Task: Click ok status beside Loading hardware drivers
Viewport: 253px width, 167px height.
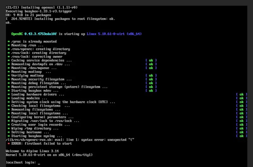Action: click(x=242, y=94)
